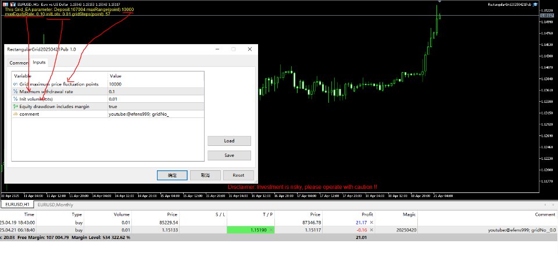Click the flag icon before EURUSD,H1 title
Image resolution: width=558 pixels, height=254 pixels.
pyautogui.click(x=5, y=4)
